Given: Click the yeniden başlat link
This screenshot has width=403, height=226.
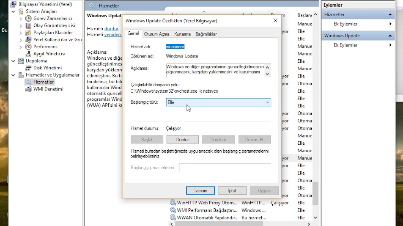Looking at the screenshot, I should coord(113,35).
